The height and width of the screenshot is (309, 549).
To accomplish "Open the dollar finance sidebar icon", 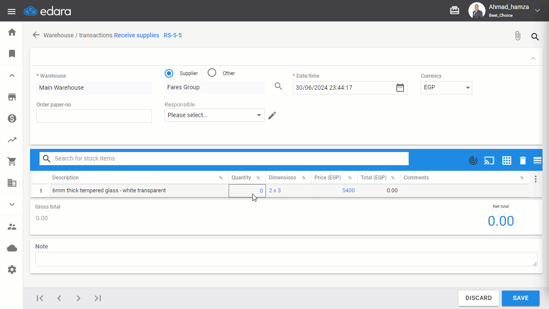I will tap(12, 118).
